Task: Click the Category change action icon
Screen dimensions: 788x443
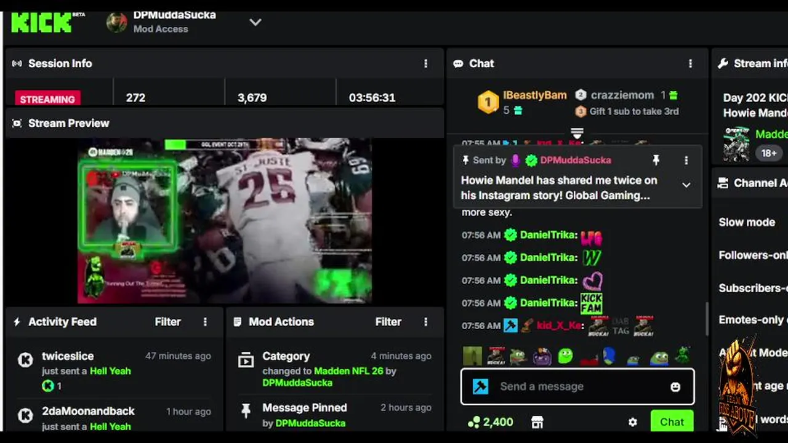Action: pyautogui.click(x=246, y=360)
